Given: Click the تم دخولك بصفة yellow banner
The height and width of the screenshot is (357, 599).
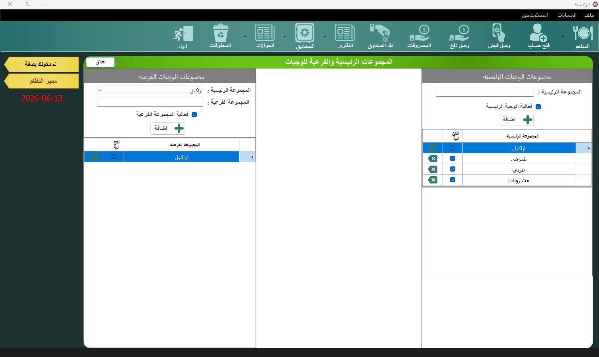Looking at the screenshot, I should pos(41,64).
